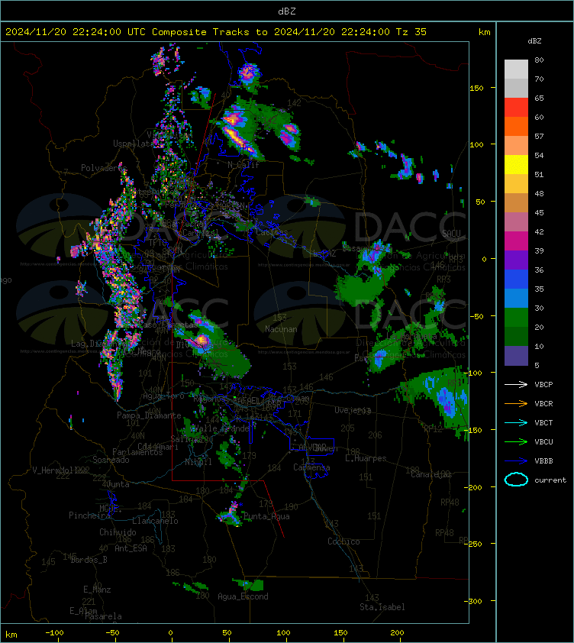
Task: Click the cyan VBCT arrow in legend
Action: coord(516,423)
